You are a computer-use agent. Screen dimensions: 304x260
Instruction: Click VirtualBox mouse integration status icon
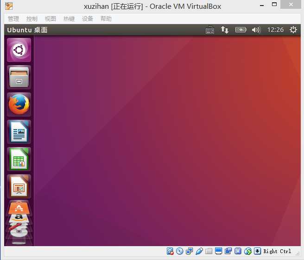(x=248, y=251)
